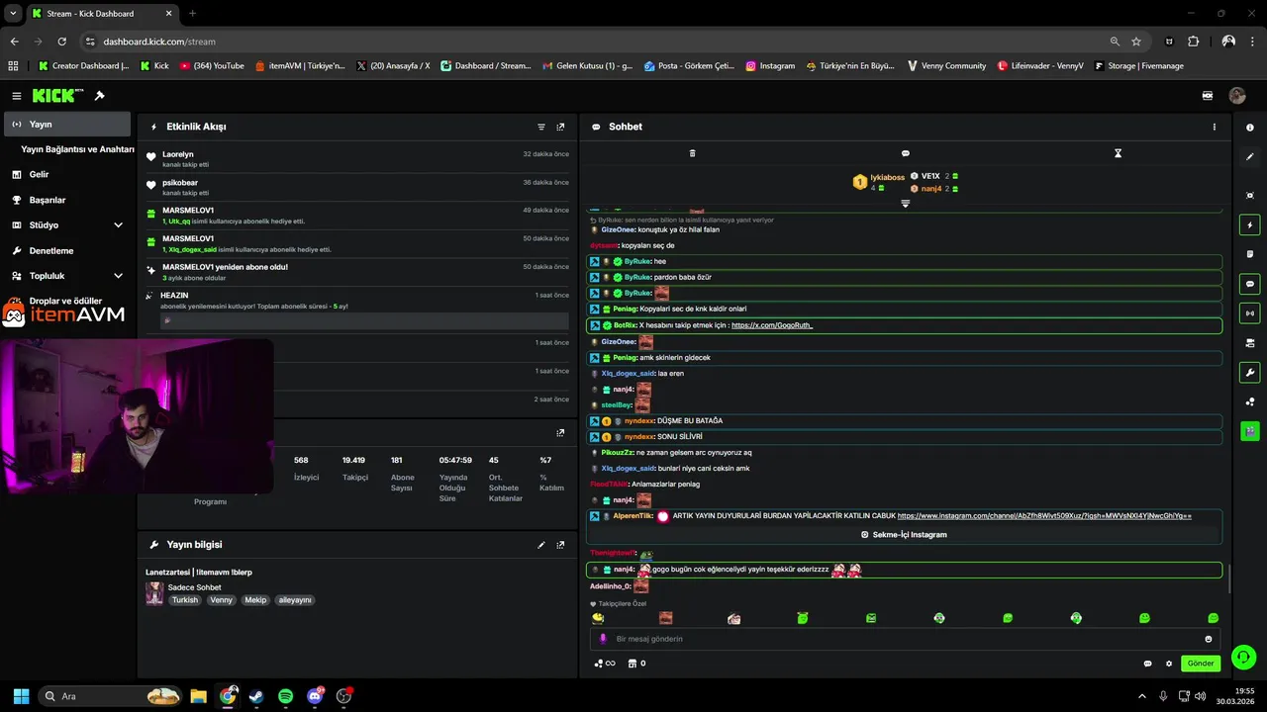
Task: Open the profile avatar menu
Action: (1237, 96)
